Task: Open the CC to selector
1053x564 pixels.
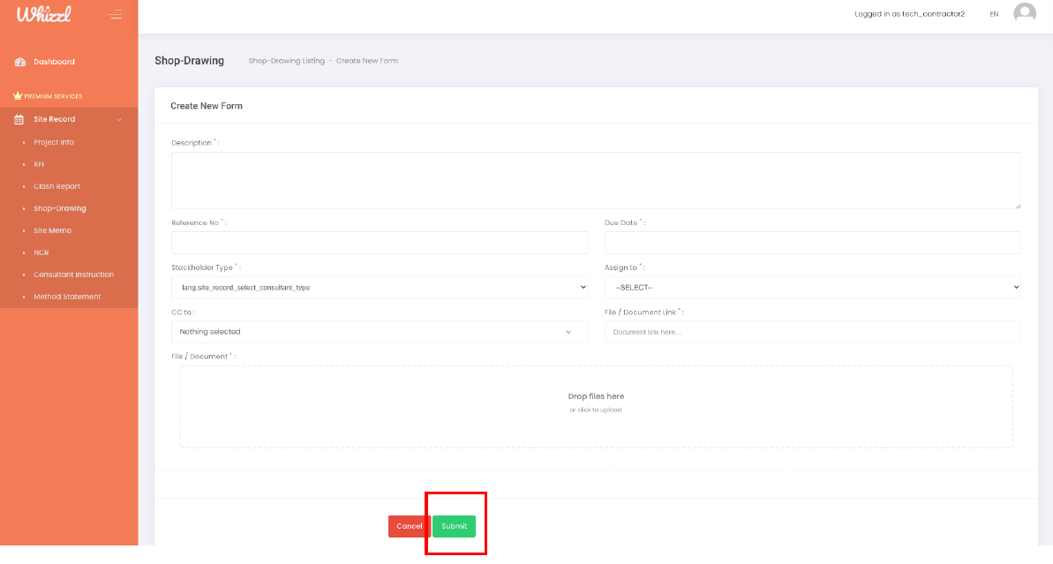Action: pos(380,332)
